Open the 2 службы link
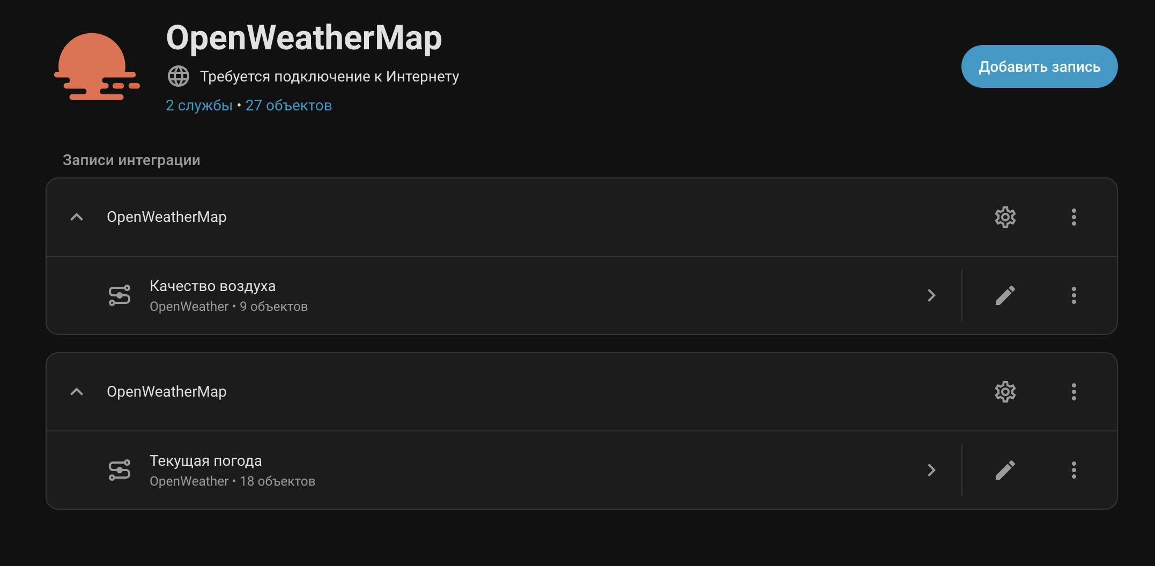The image size is (1155, 566). click(x=199, y=106)
